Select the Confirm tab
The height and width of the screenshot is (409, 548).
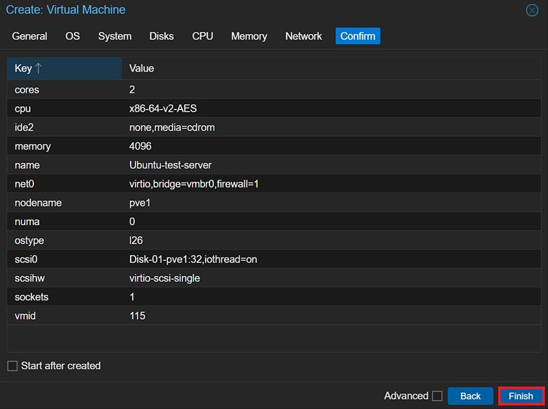pos(358,36)
